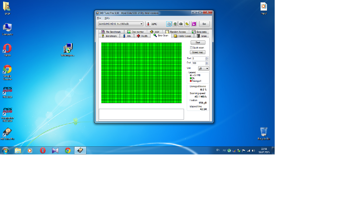Click the copy info to clipboard icon
The width and height of the screenshot is (352, 198).
pos(169,24)
